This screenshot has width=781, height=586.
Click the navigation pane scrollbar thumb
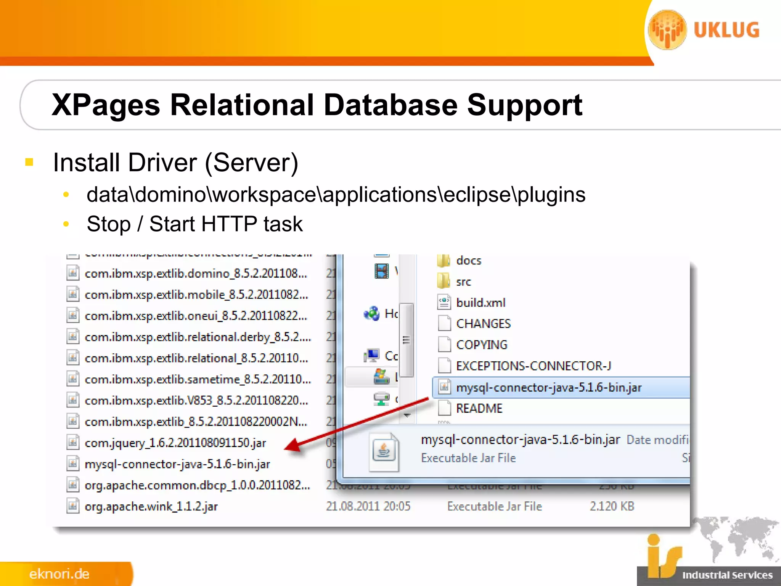[x=407, y=340]
